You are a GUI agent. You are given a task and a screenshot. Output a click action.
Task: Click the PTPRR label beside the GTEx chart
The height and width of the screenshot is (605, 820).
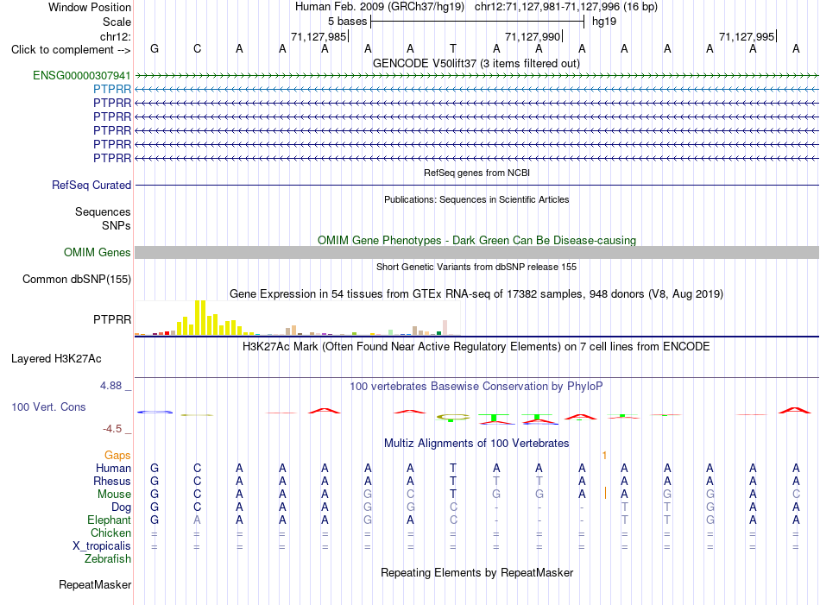coord(112,319)
